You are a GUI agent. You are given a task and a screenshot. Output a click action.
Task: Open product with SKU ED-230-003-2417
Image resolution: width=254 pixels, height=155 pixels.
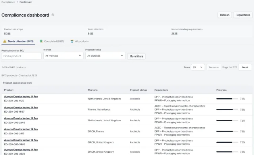[21, 129]
